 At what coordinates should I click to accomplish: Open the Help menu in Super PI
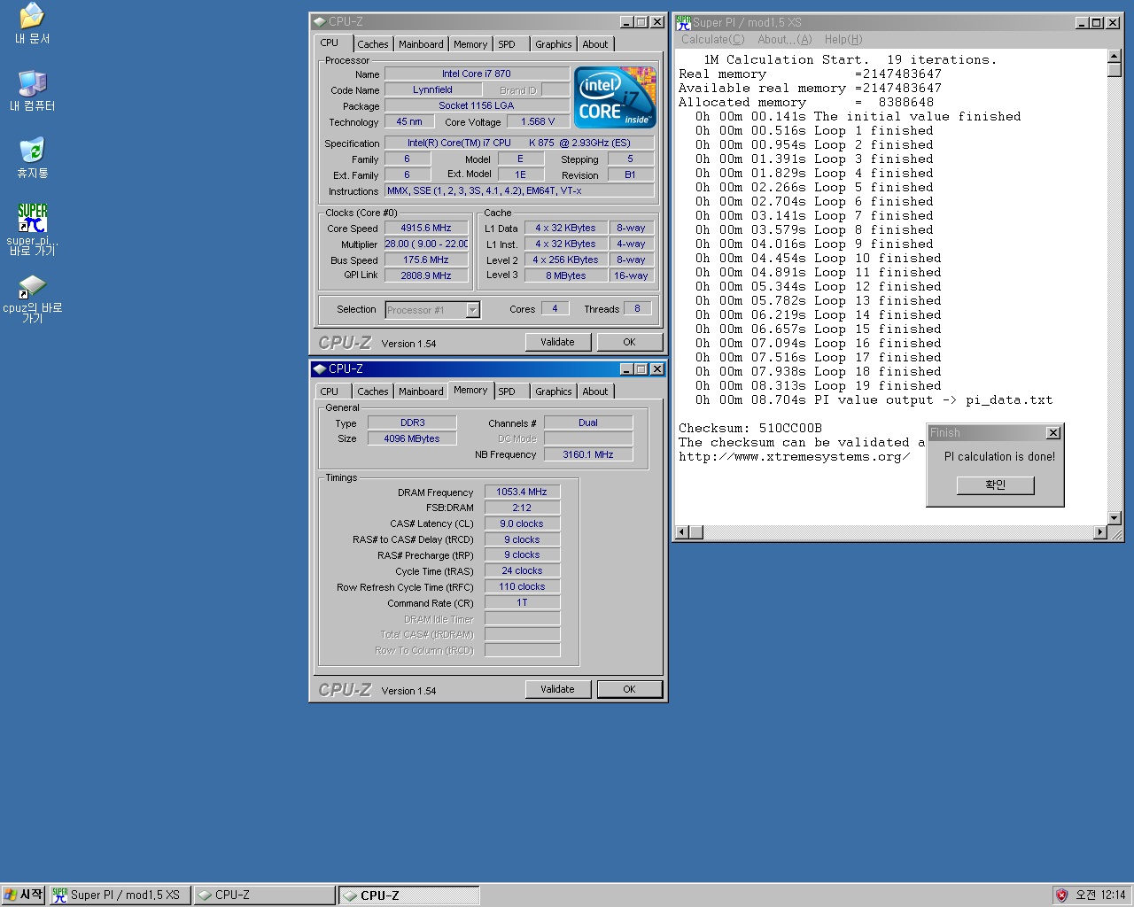click(x=843, y=39)
